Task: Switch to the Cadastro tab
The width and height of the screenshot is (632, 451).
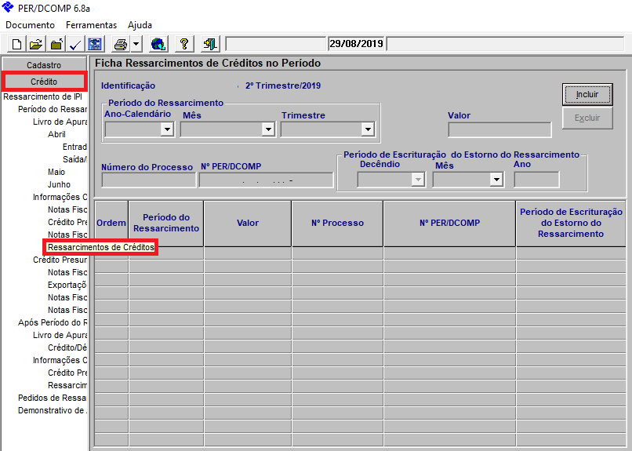Action: [x=44, y=65]
